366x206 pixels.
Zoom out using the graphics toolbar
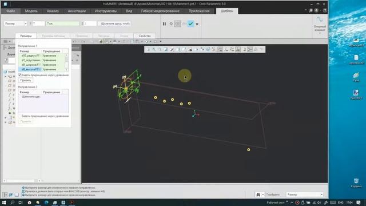coord(160,49)
